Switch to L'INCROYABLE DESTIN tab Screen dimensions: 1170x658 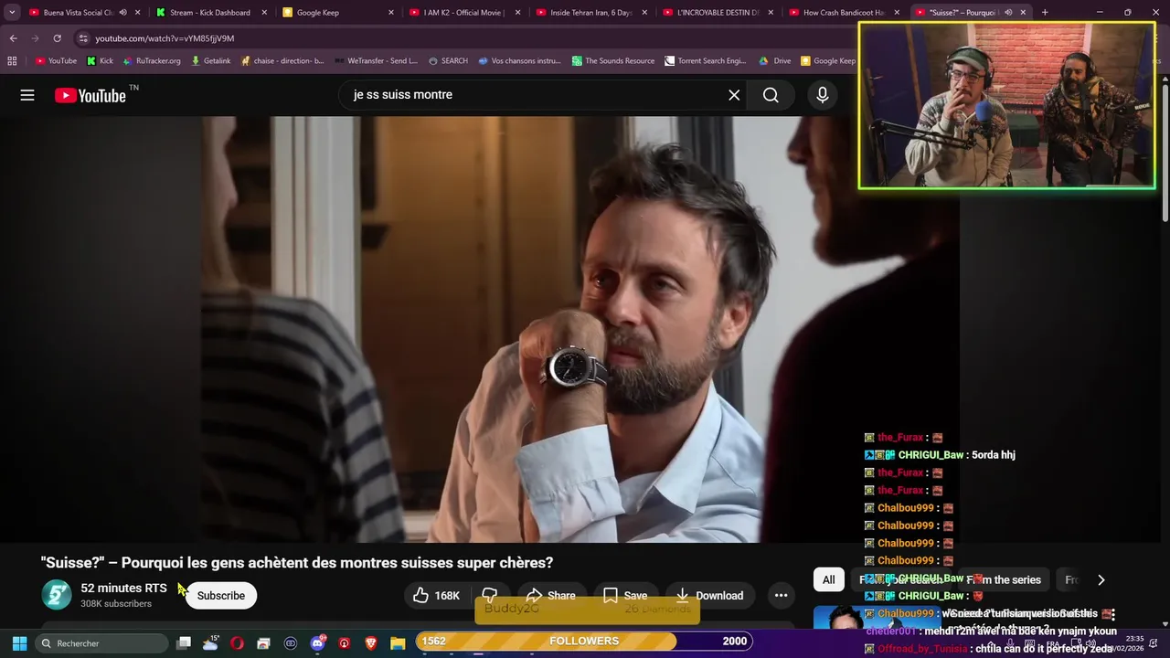tap(717, 13)
